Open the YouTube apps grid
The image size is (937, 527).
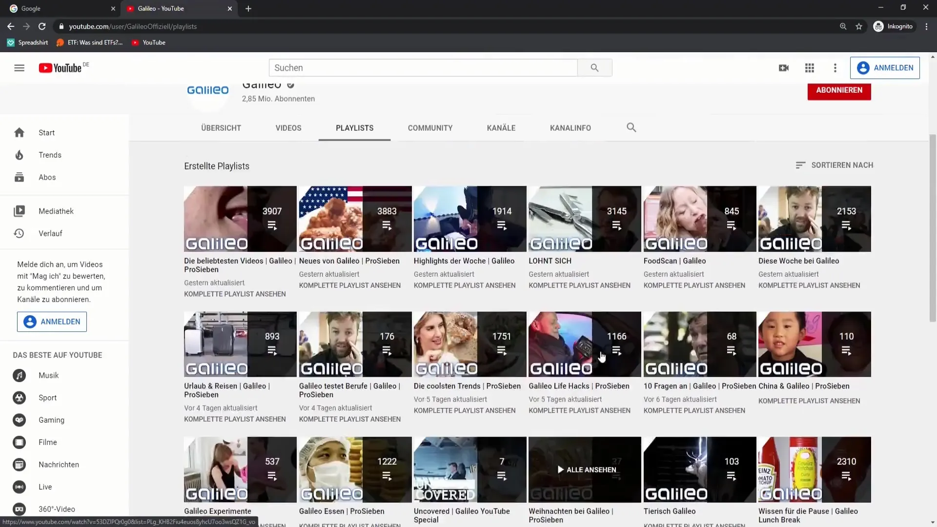pos(810,68)
